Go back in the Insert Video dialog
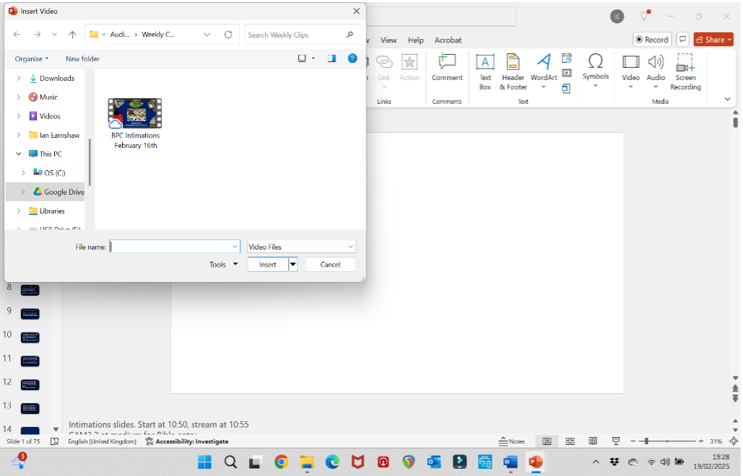The image size is (743, 476). [x=17, y=34]
